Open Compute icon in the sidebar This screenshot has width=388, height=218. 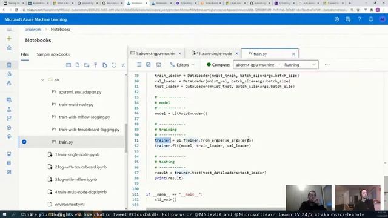(9, 154)
